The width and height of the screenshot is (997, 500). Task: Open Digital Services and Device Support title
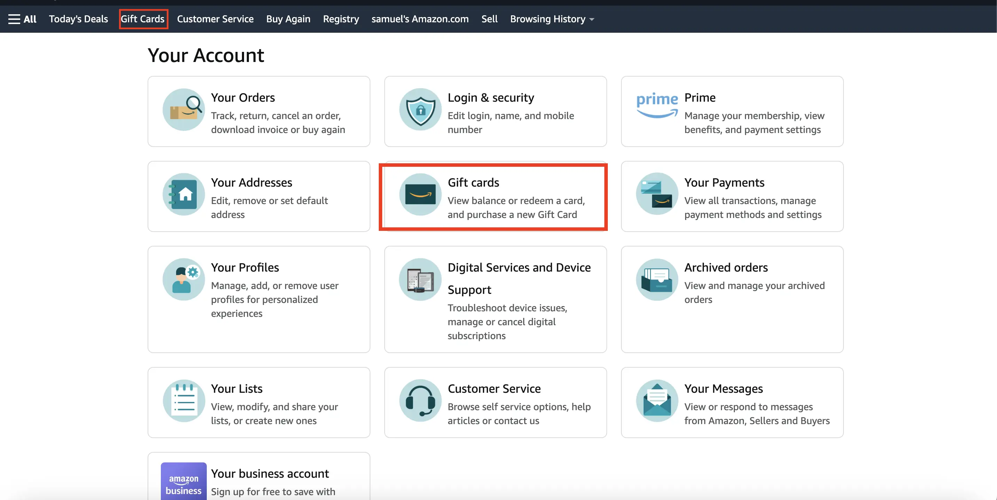pyautogui.click(x=519, y=279)
